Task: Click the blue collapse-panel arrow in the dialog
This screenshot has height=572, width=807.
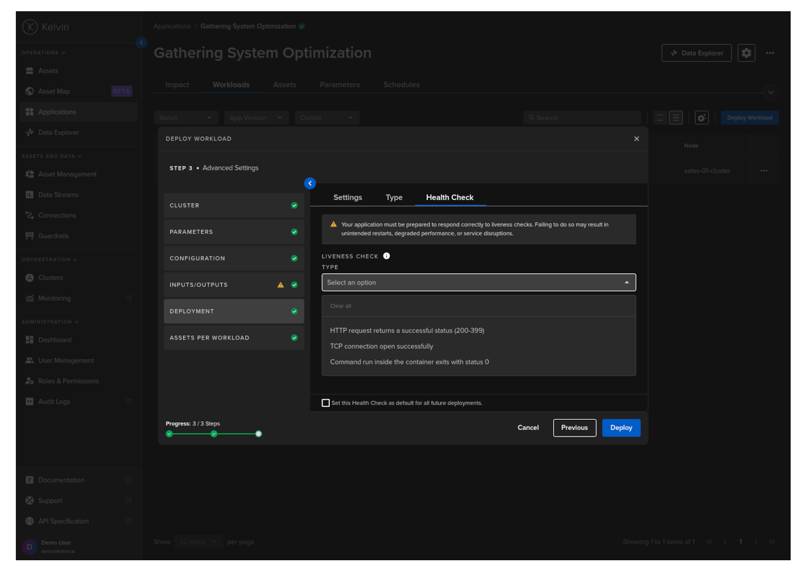Action: click(x=310, y=183)
